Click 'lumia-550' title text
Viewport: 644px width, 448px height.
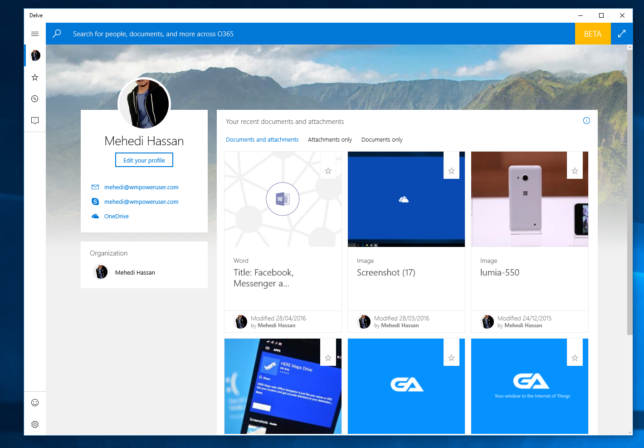(x=500, y=272)
